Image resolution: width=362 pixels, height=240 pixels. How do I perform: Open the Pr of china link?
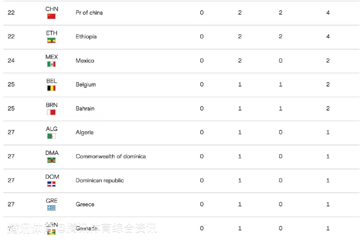pyautogui.click(x=89, y=13)
